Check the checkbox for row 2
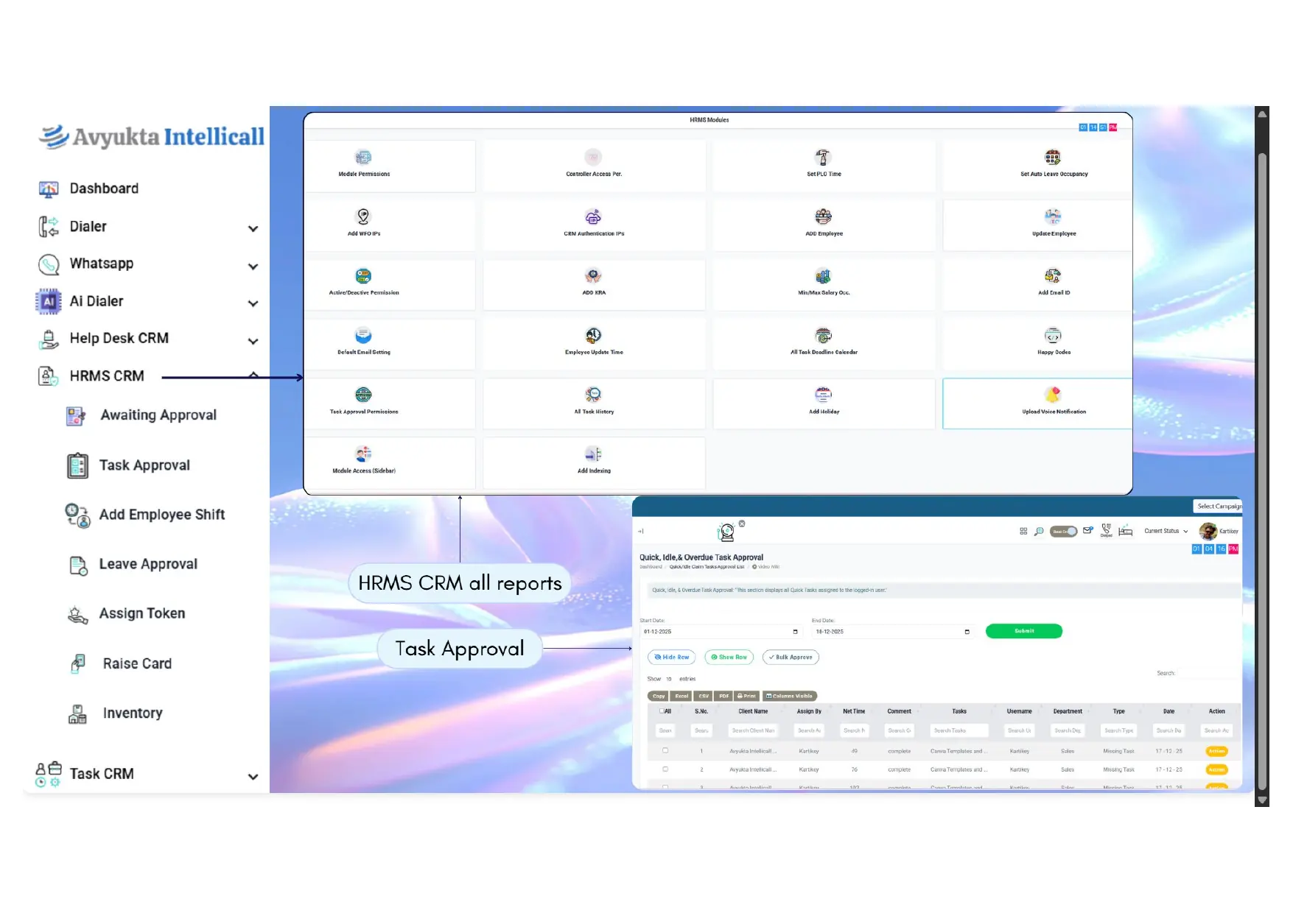 click(665, 769)
